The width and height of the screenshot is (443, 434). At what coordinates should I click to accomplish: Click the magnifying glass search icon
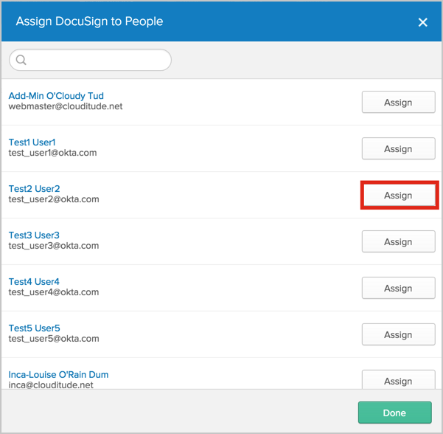21,60
